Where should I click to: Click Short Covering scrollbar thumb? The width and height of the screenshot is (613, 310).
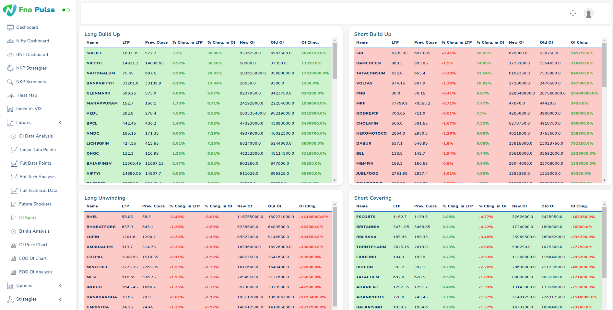(x=604, y=242)
